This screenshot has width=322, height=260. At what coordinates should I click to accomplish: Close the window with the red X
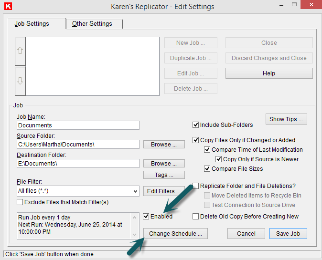tap(311, 4)
